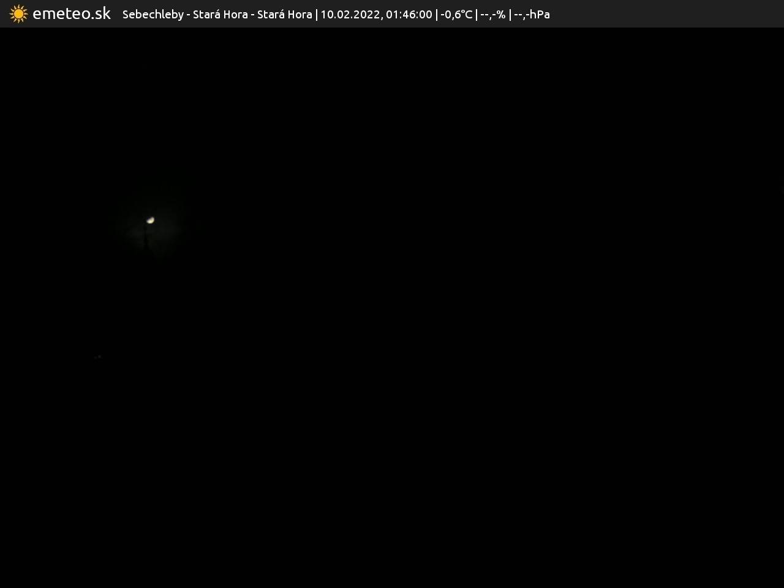Click the faint light dot at lower left
The height and width of the screenshot is (588, 784).
[x=99, y=356]
